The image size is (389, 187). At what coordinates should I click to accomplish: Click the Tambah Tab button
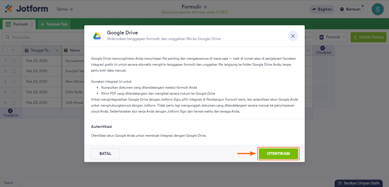pyautogui.click(x=54, y=24)
